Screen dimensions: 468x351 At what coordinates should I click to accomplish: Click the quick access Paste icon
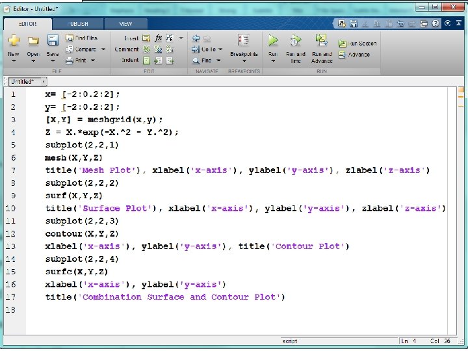tap(389, 23)
